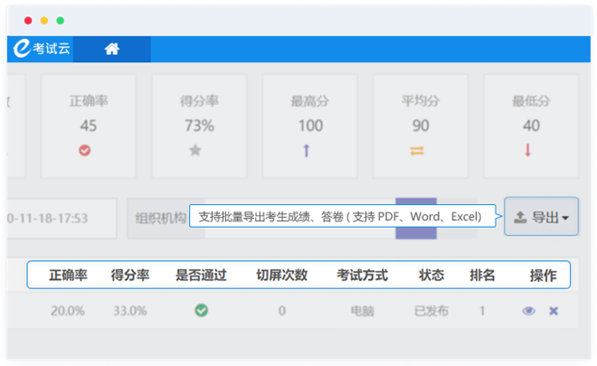
Task: Click the 考试云 logo
Action: click(x=41, y=50)
